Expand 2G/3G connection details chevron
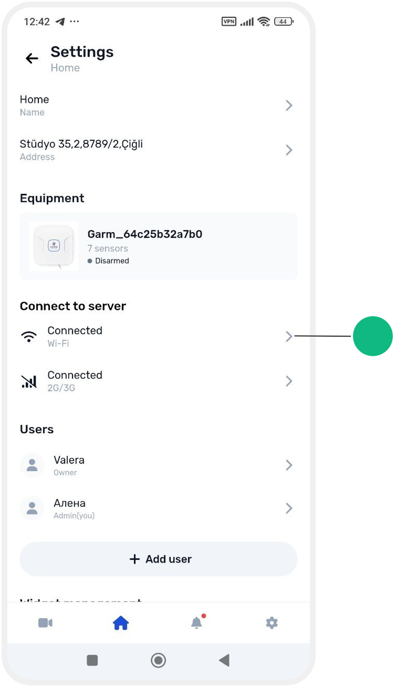 pos(289,381)
